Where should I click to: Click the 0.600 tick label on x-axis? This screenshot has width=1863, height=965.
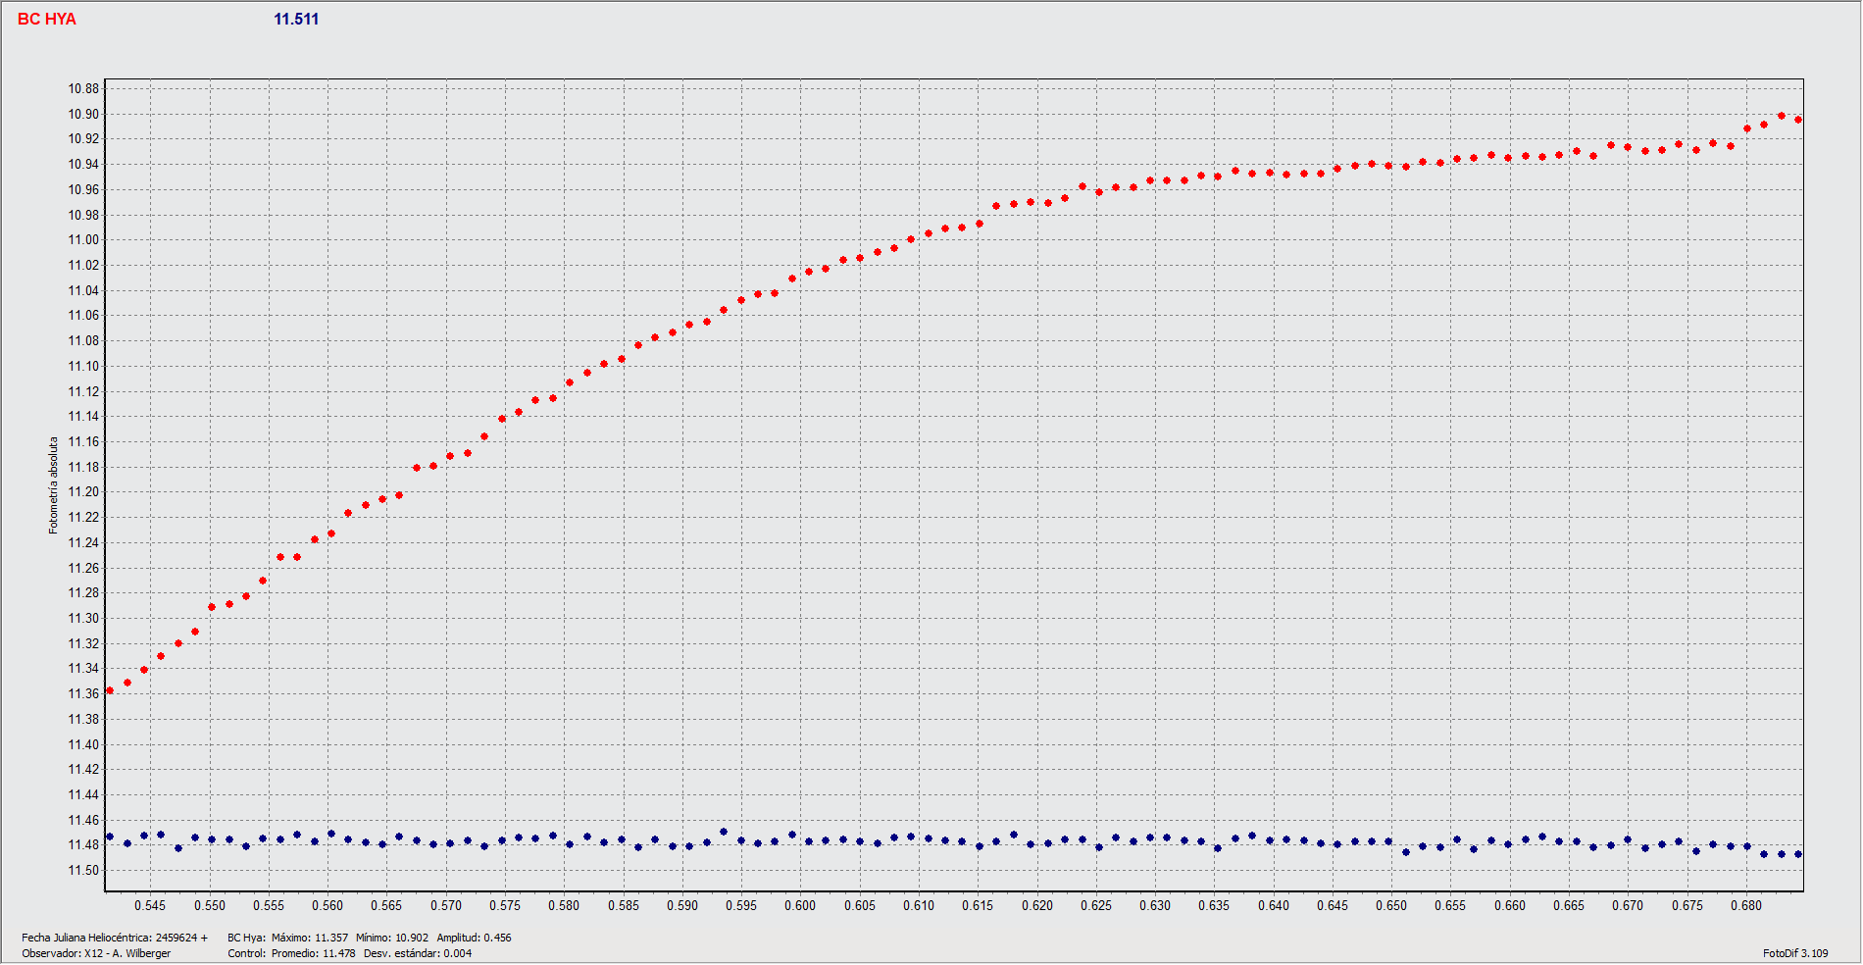(800, 906)
